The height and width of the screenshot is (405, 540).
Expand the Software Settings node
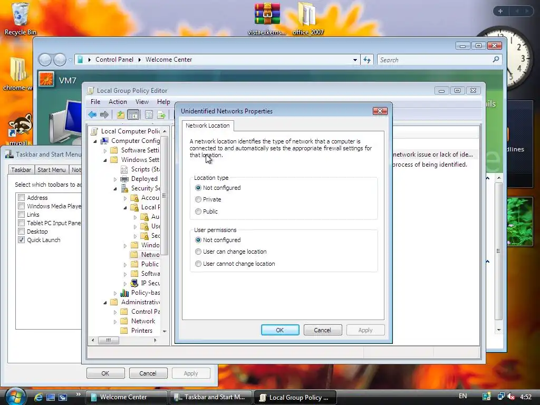coord(105,150)
